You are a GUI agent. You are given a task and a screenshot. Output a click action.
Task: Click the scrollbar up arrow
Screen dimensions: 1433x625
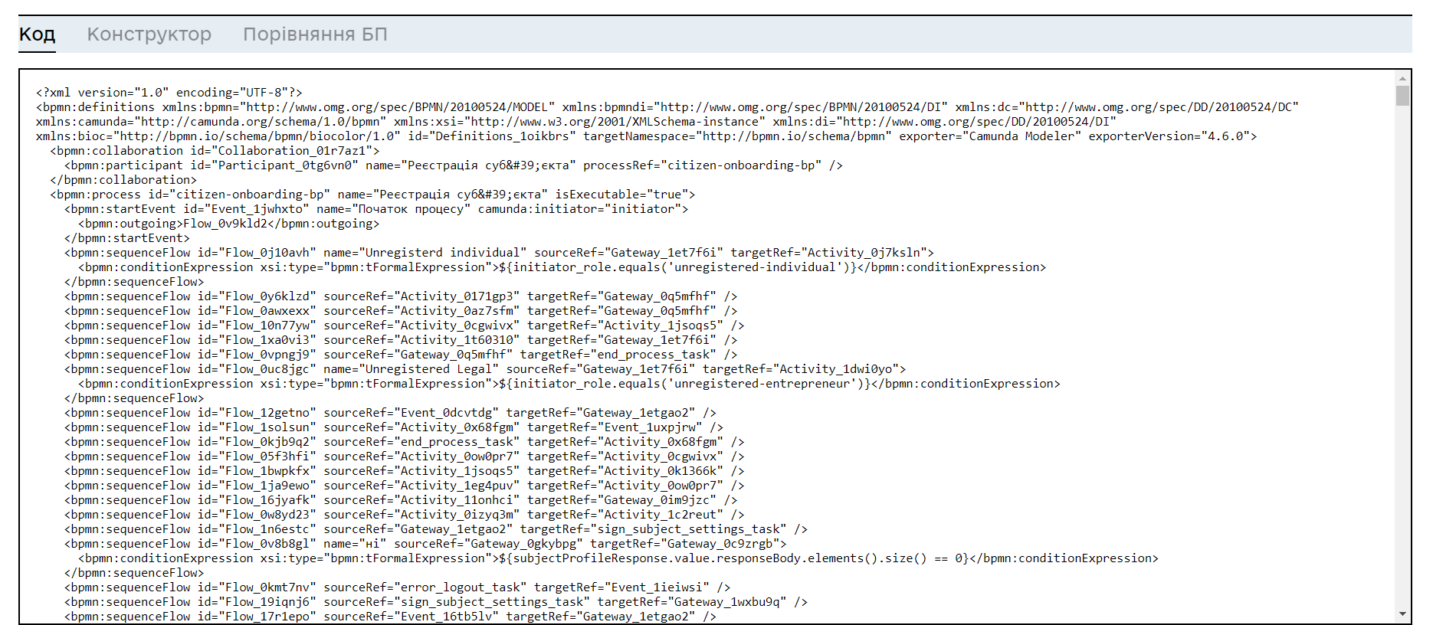pos(1402,78)
